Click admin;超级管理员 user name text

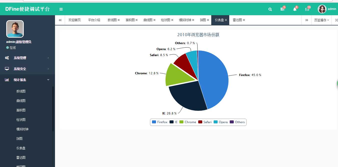tap(19, 42)
